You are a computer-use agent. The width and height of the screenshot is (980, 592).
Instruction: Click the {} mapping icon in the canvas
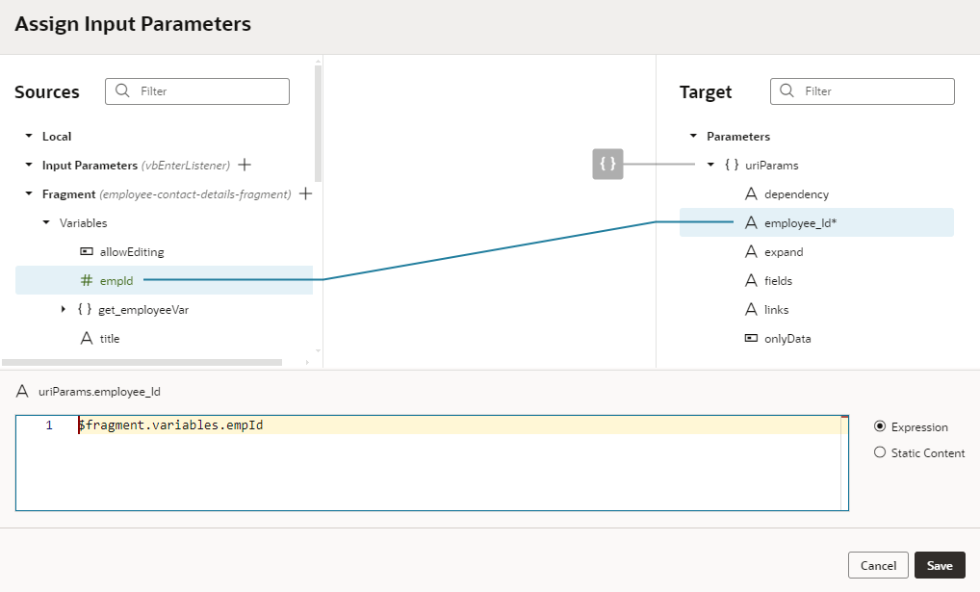click(x=606, y=165)
